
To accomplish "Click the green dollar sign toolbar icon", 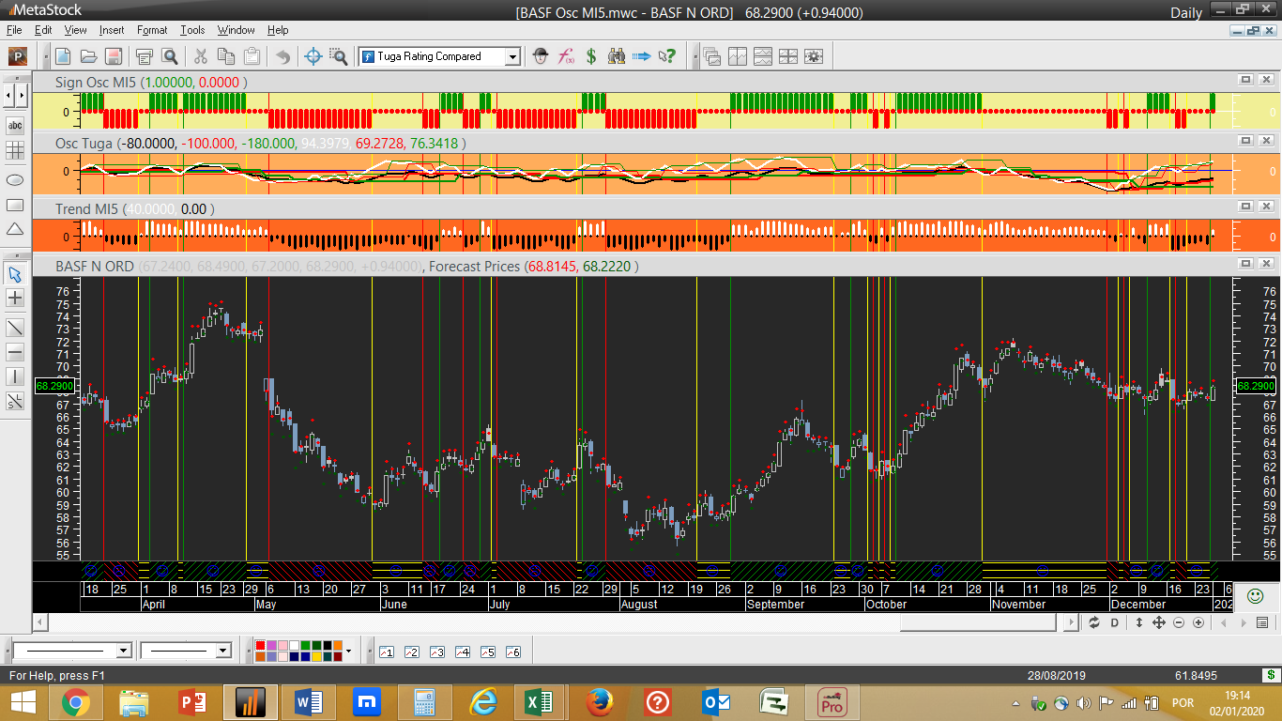I will (x=591, y=56).
